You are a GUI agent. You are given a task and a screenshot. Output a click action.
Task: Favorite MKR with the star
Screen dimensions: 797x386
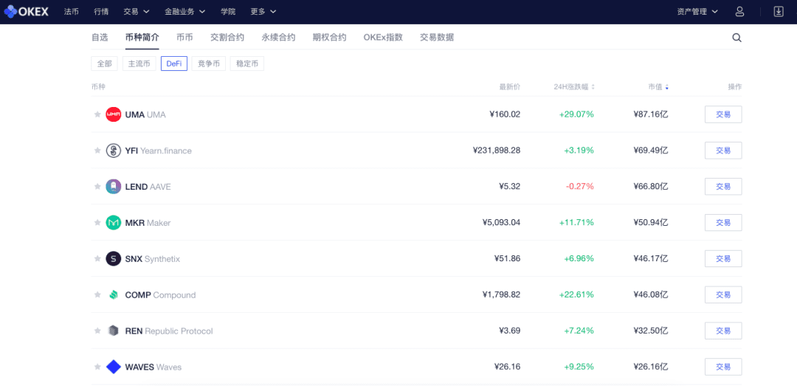pyautogui.click(x=97, y=223)
